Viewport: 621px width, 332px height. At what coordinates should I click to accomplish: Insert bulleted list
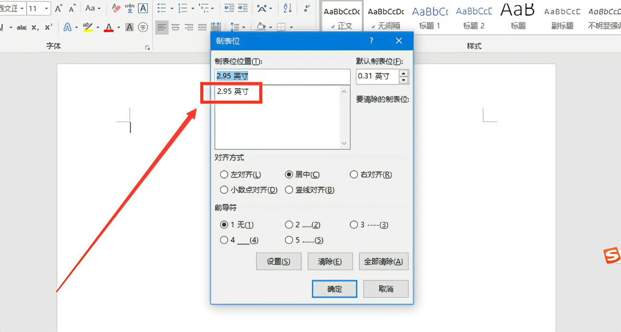[161, 9]
